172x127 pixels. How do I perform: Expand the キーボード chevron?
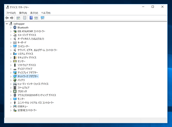point(11,43)
